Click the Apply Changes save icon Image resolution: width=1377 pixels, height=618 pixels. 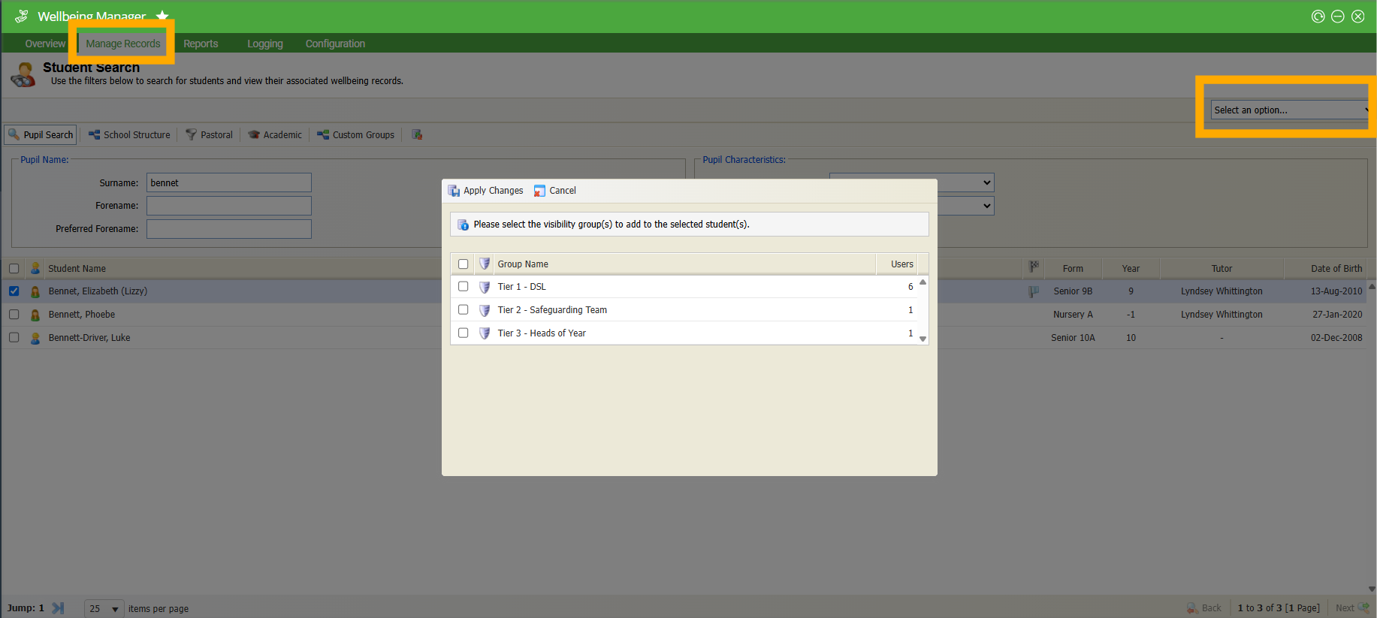pos(454,191)
